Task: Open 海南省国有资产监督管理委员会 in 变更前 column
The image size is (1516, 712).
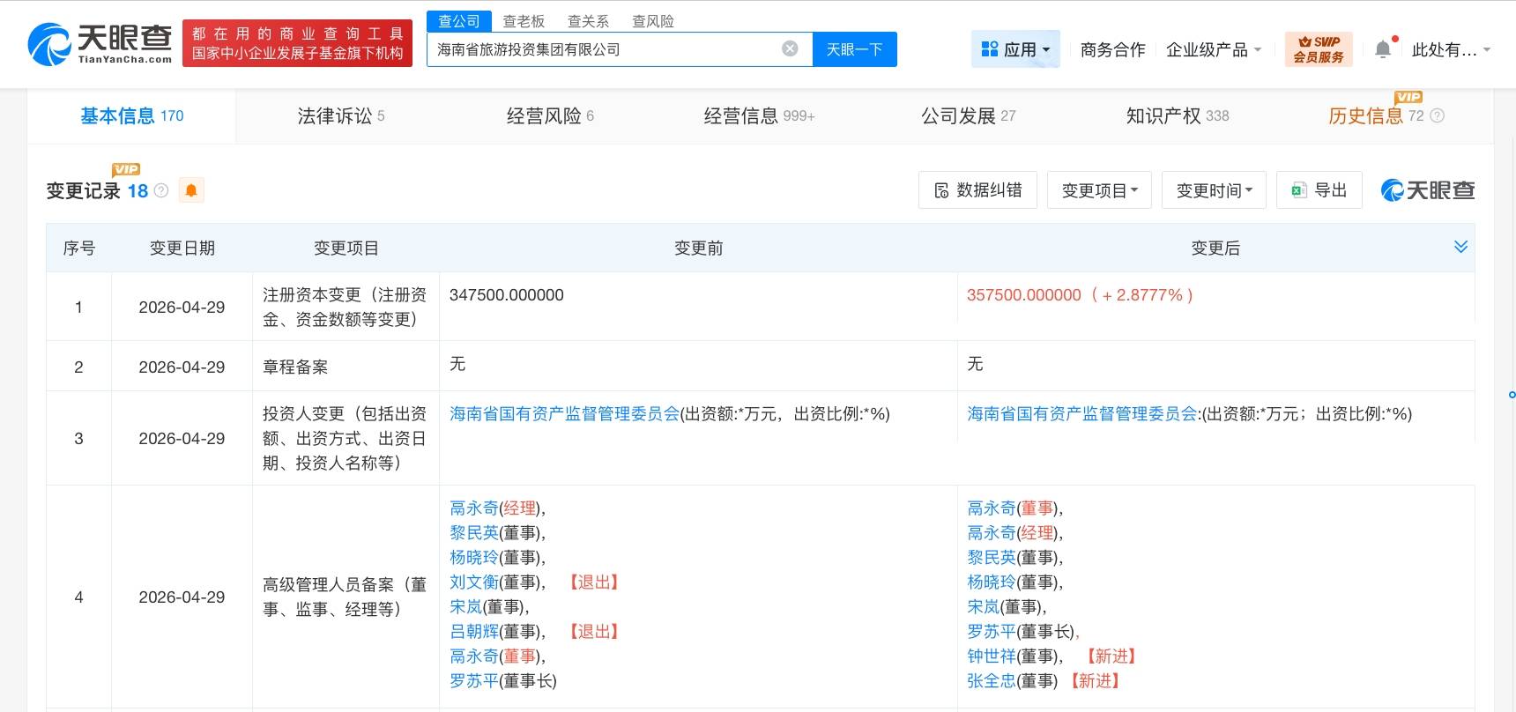Action: pos(564,413)
